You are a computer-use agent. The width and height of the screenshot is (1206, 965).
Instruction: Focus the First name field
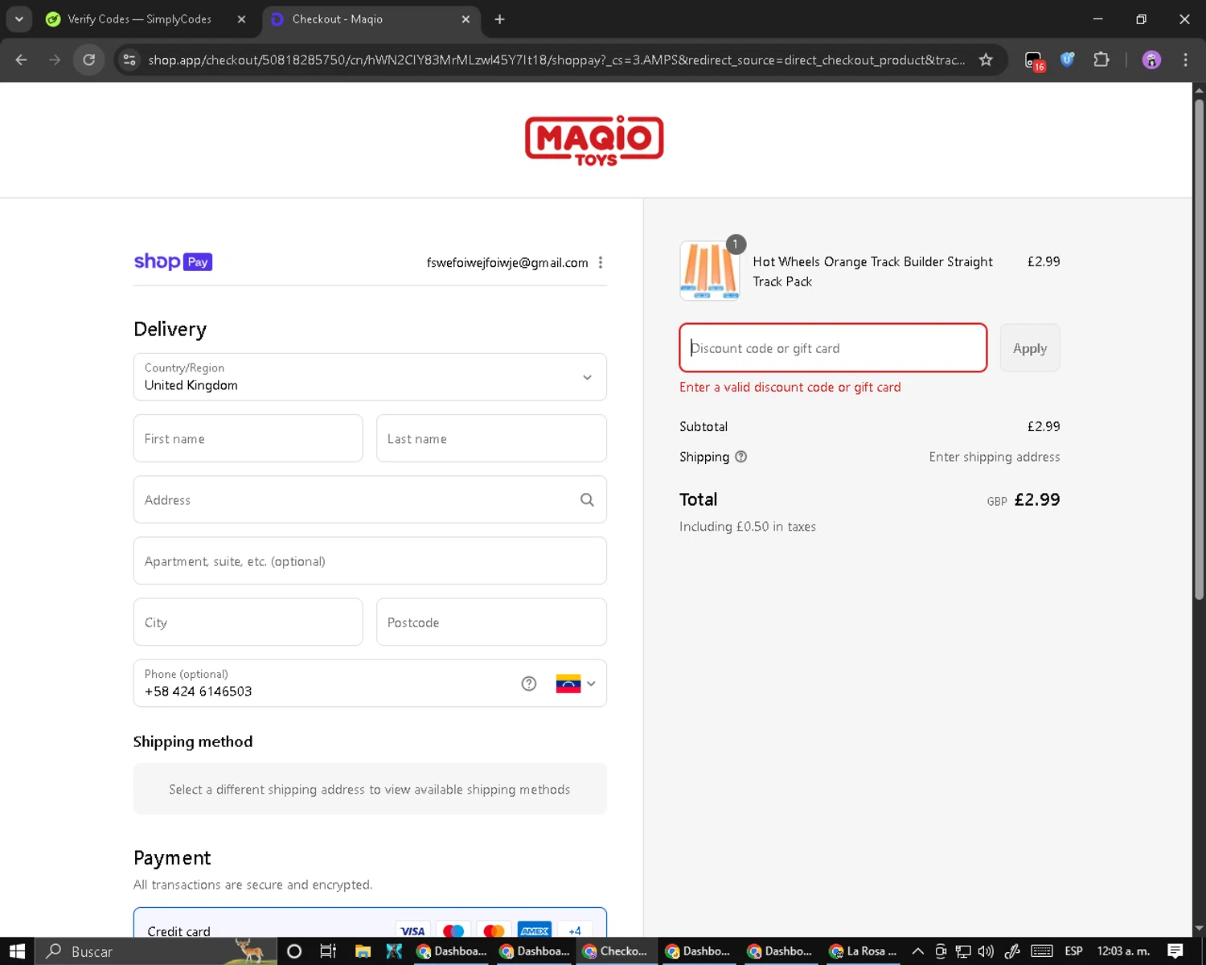click(x=248, y=438)
